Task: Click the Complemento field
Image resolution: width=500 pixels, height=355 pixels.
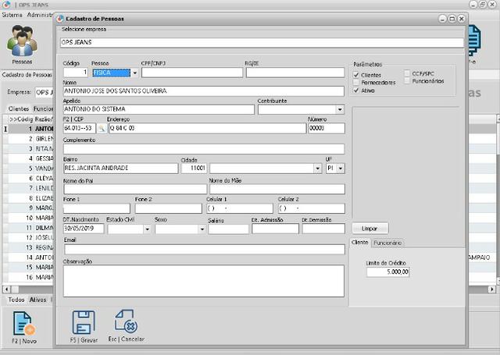Action: point(204,149)
